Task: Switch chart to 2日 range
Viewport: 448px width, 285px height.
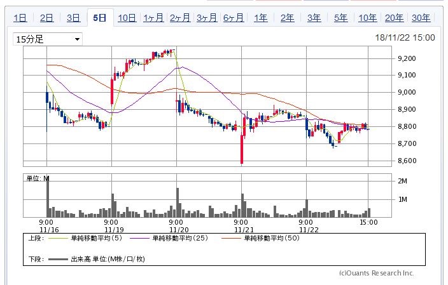Action: tap(46, 18)
